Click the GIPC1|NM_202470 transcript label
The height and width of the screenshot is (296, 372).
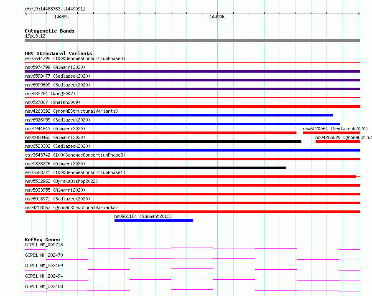pyautogui.click(x=44, y=255)
